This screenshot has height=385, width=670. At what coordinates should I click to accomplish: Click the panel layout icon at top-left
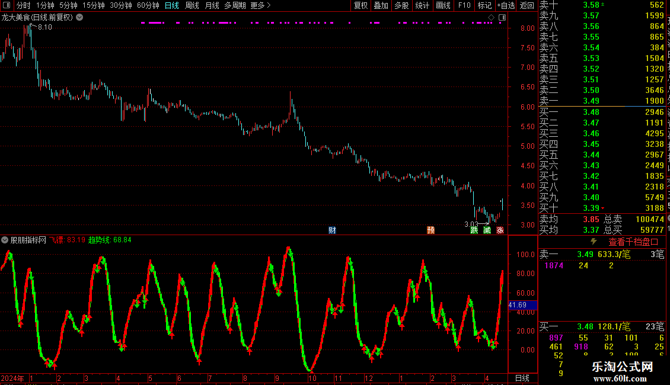tap(7, 5)
